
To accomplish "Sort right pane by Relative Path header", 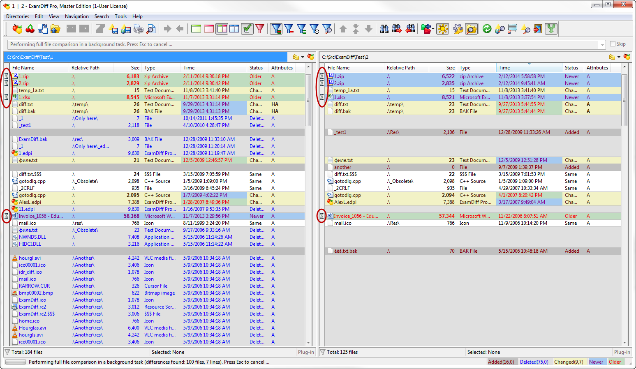I will pyautogui.click(x=407, y=68).
